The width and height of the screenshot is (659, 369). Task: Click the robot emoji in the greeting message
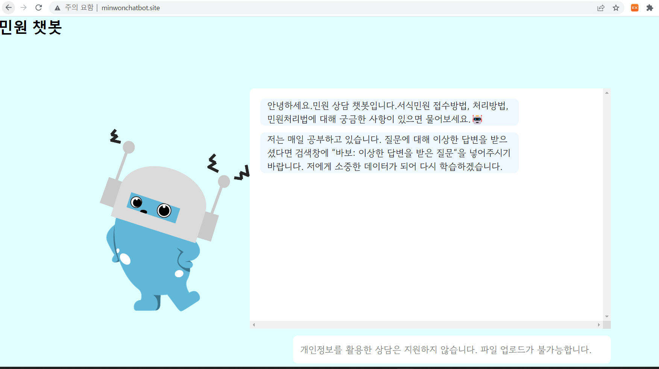click(478, 120)
